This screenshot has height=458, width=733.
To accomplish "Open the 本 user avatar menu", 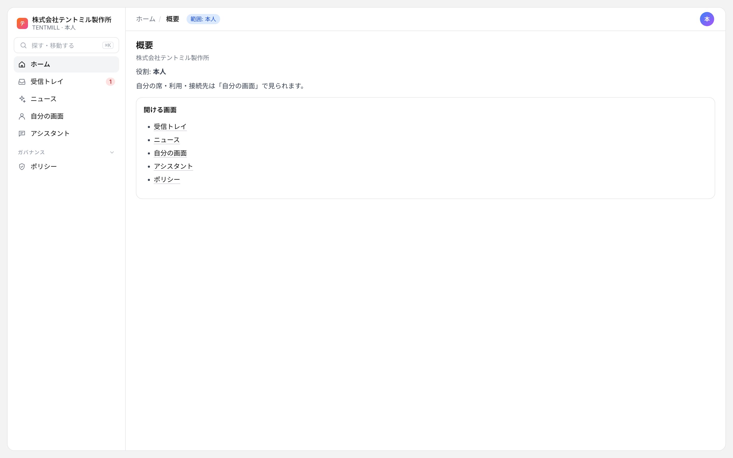I will pyautogui.click(x=707, y=19).
